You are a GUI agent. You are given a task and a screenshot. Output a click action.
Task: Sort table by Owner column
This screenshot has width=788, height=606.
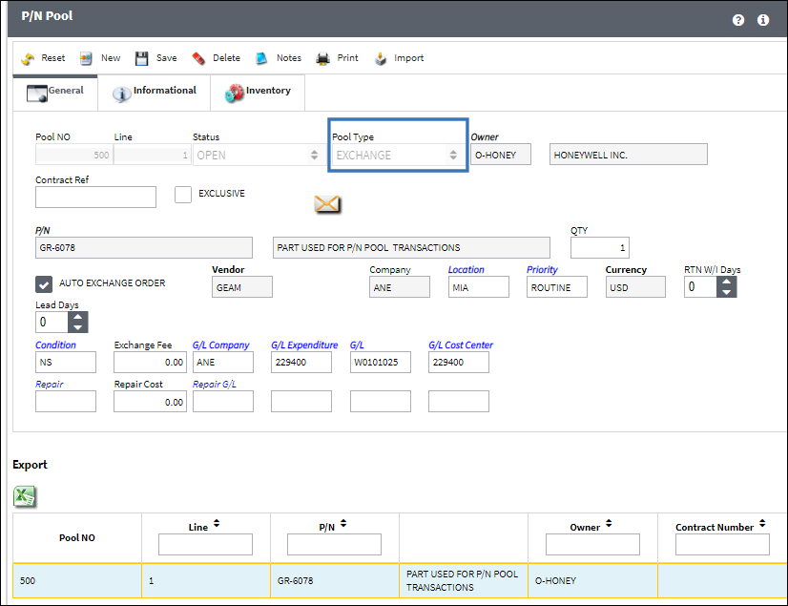(x=609, y=524)
